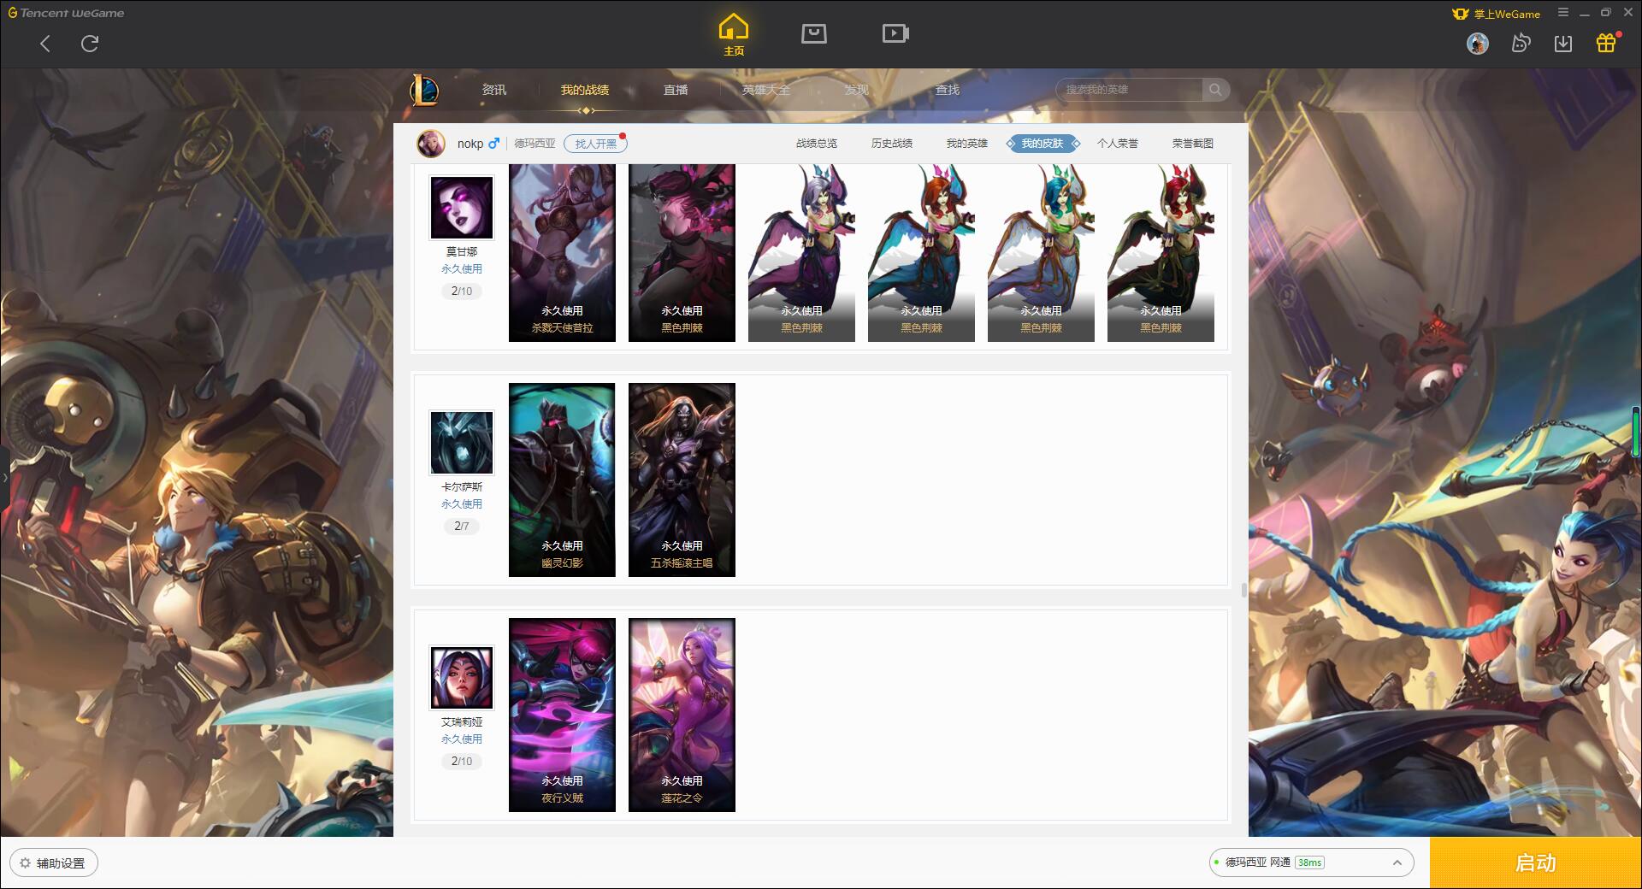Viewport: 1642px width, 889px height.
Task: Open the 查找 tab
Action: [x=948, y=90]
